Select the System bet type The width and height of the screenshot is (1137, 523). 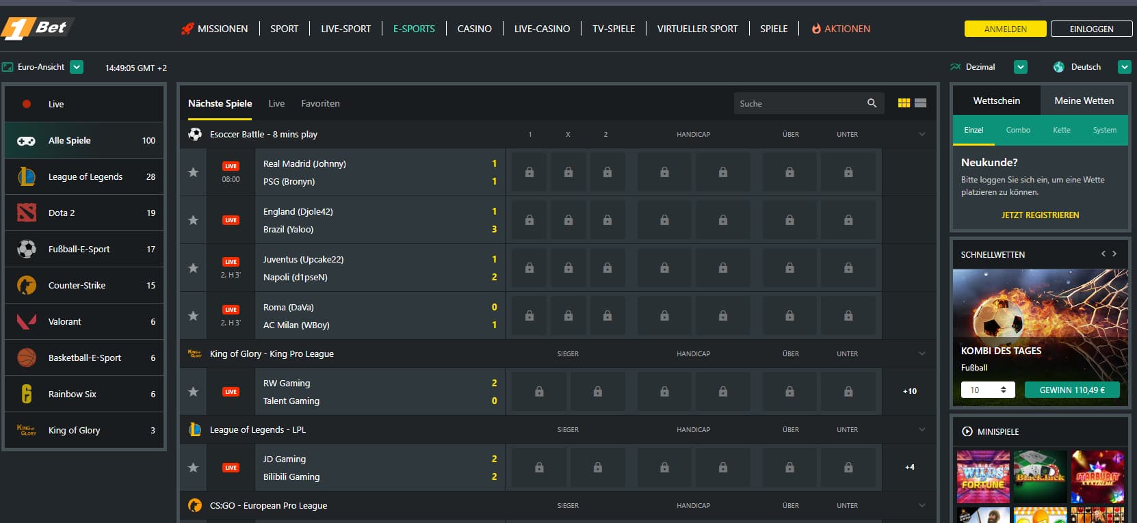(x=1104, y=130)
